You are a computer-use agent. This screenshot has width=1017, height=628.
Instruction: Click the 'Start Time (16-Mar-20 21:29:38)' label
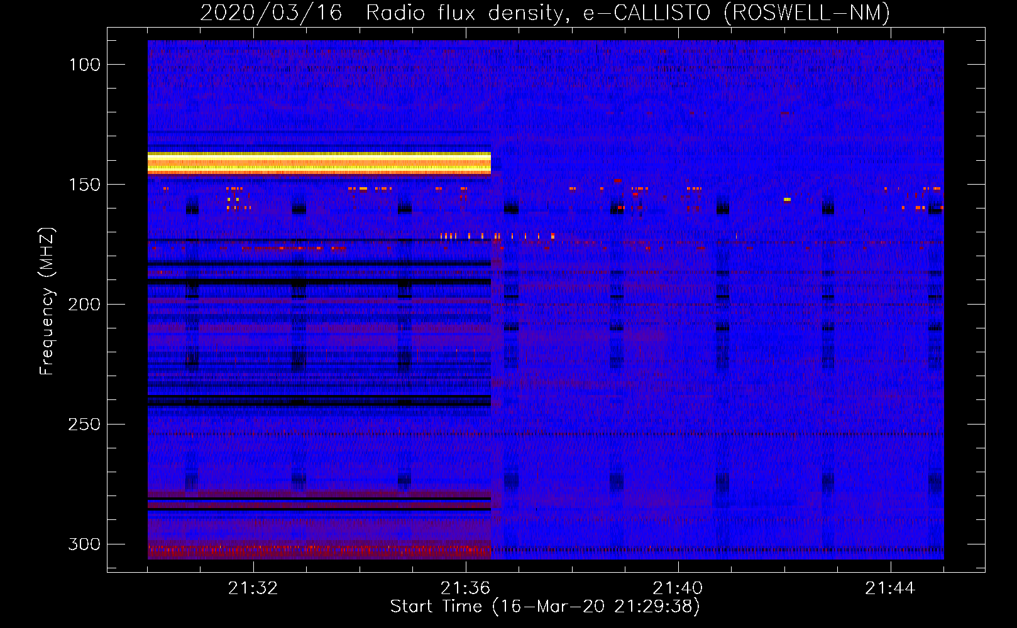[x=545, y=607]
